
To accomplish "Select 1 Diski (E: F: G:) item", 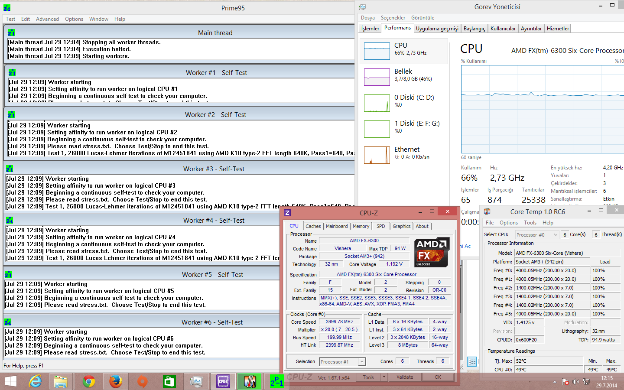I will [404, 129].
